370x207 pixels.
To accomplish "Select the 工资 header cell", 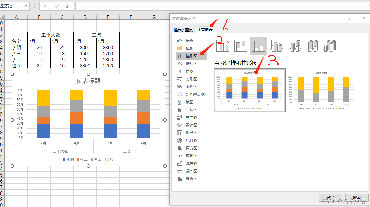I will click(97, 35).
